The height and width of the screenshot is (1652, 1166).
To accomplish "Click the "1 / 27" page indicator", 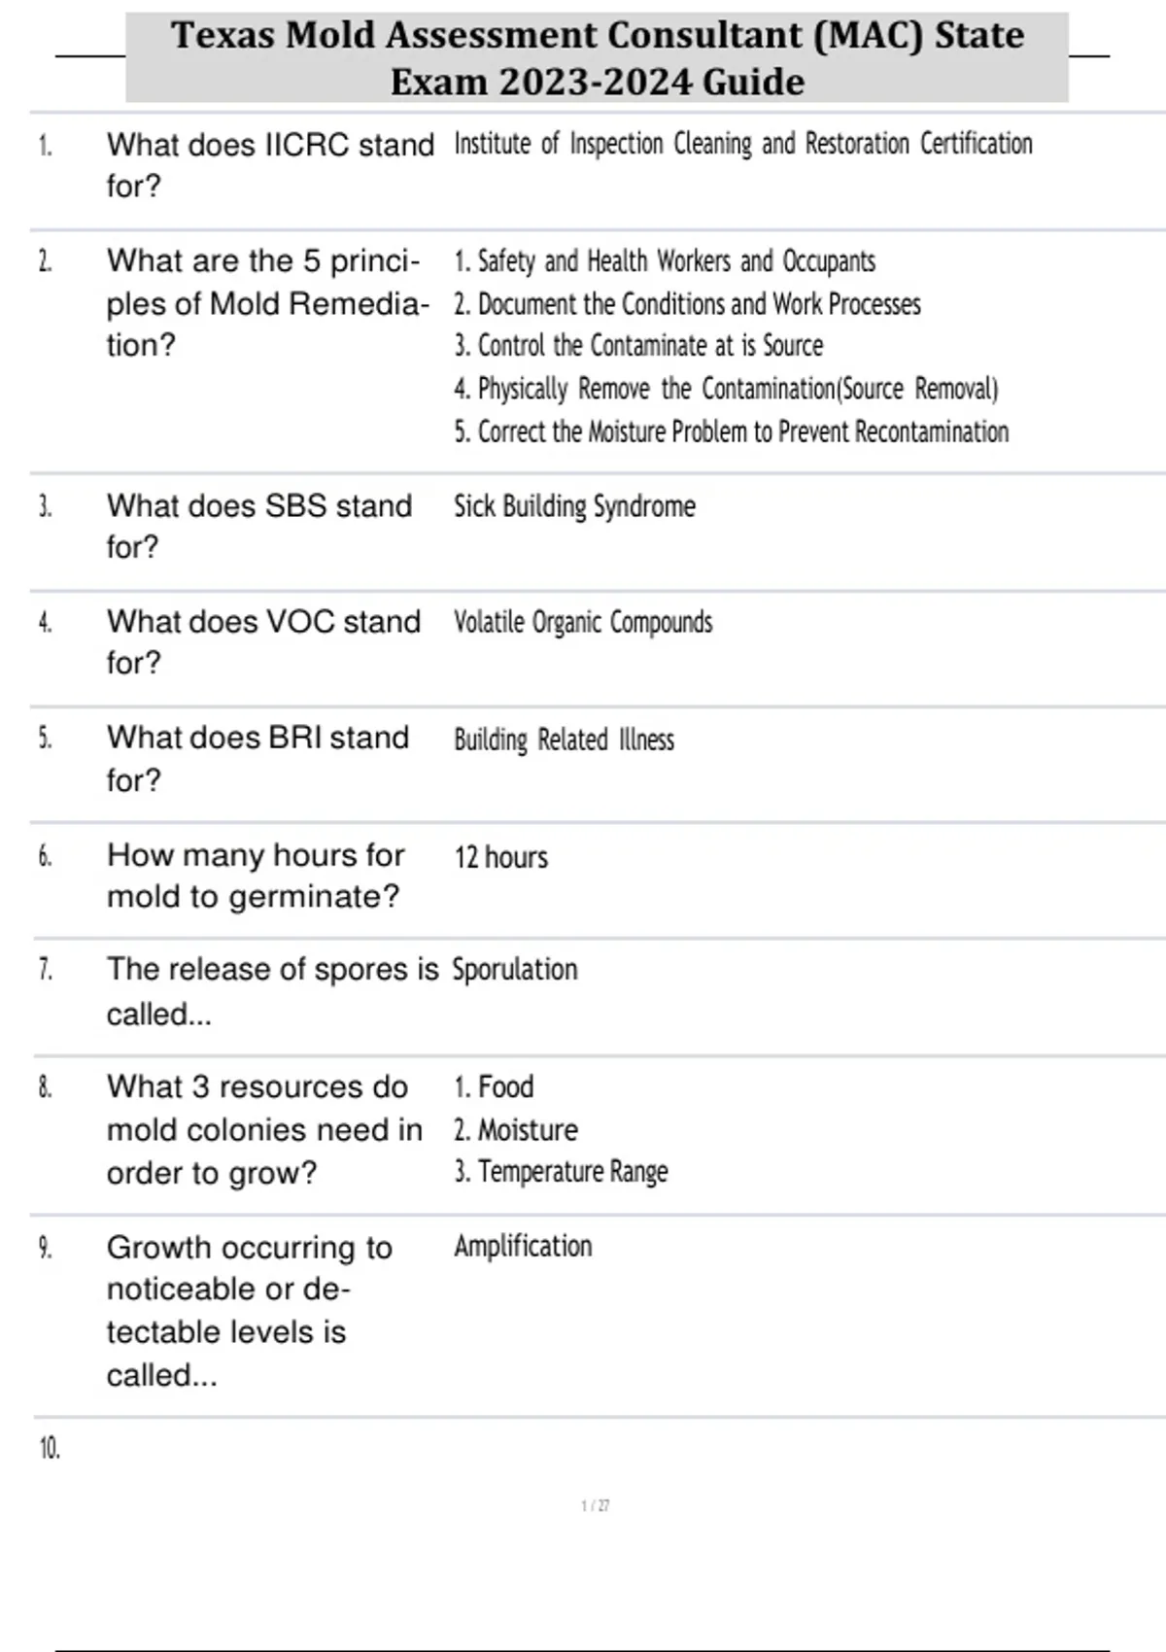I will [x=595, y=1506].
